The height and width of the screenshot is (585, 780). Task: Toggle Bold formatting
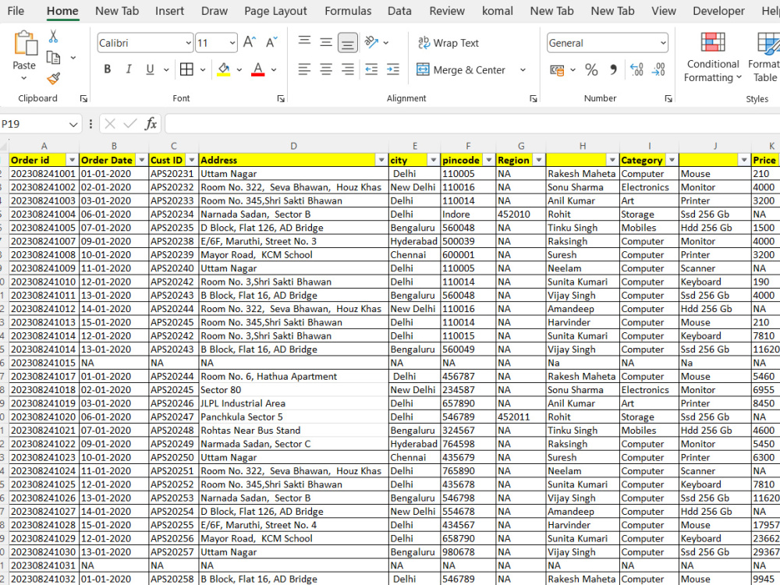pyautogui.click(x=107, y=69)
